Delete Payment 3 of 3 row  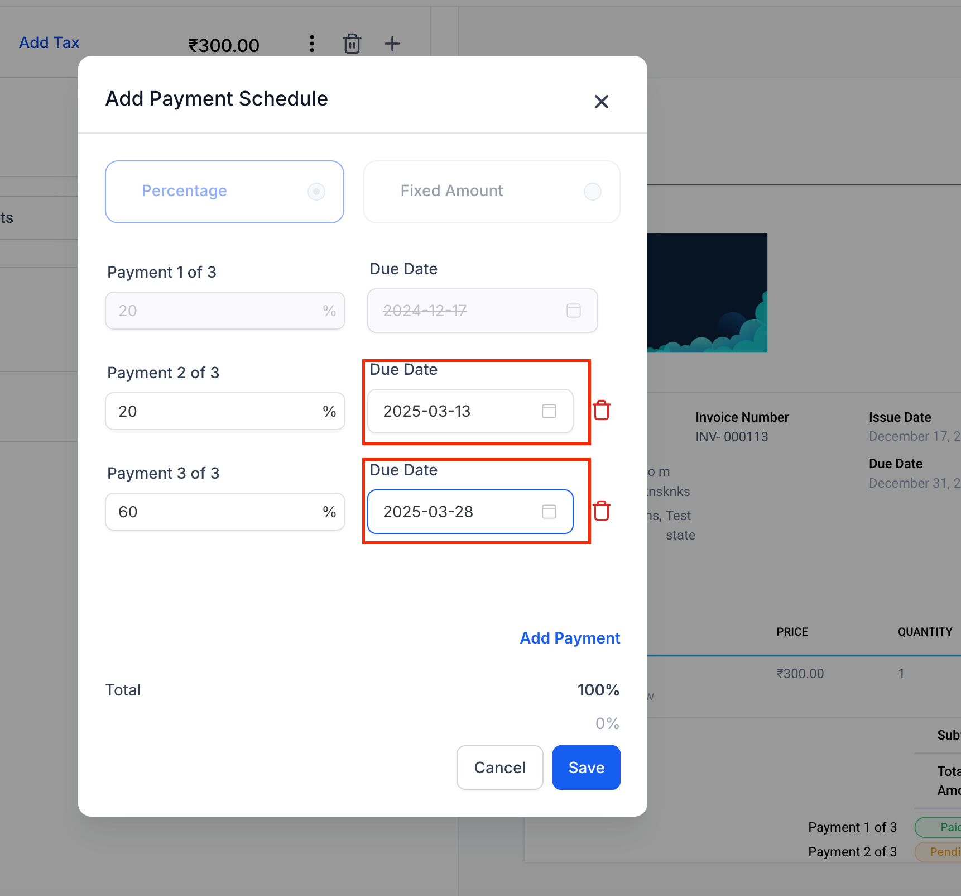pos(602,511)
